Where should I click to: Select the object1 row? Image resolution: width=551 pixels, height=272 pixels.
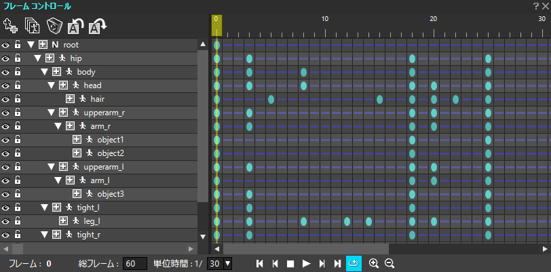point(98,140)
